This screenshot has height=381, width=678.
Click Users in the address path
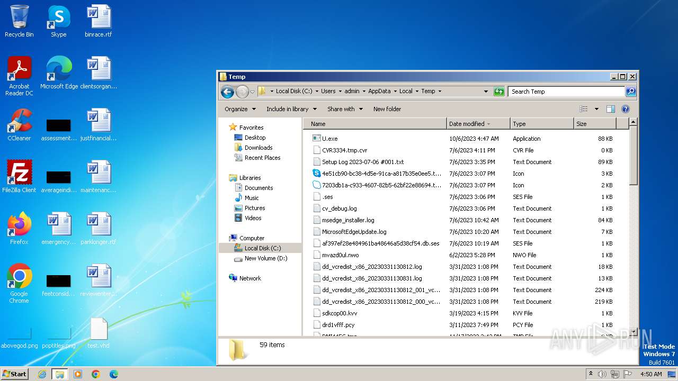click(328, 92)
